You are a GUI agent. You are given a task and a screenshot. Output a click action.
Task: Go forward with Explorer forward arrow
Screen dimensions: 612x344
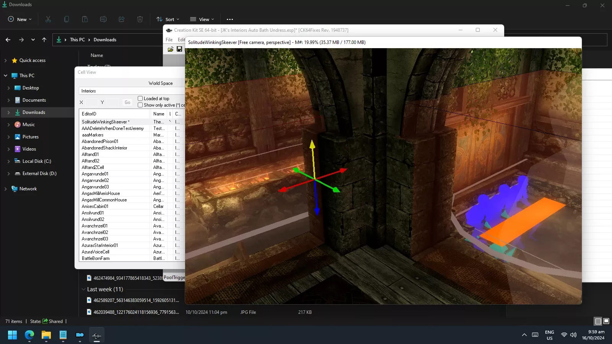[21, 40]
